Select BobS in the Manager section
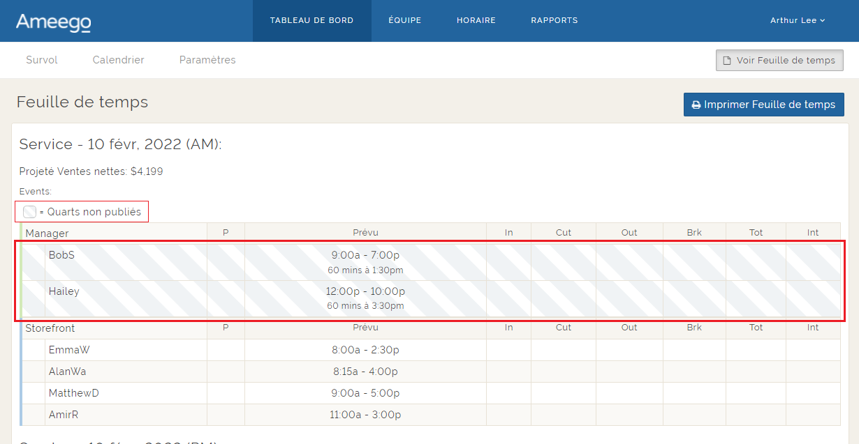 [x=61, y=255]
